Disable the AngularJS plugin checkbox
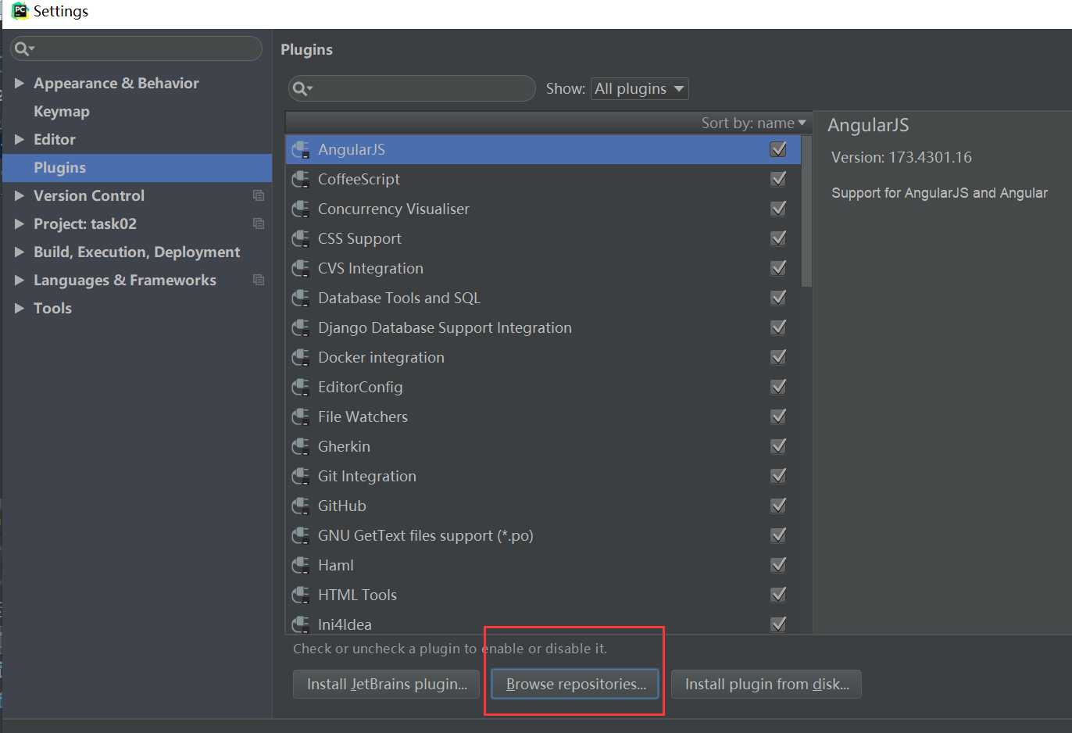Screen dimensions: 1072x733 (x=778, y=149)
